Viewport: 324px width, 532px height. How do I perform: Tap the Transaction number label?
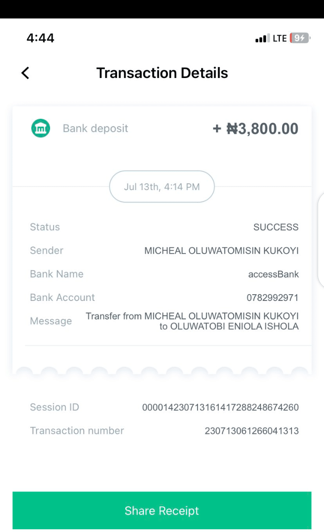click(77, 431)
